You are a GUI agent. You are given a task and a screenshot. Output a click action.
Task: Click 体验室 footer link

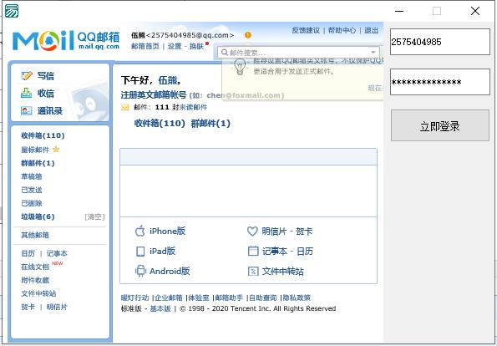click(x=199, y=298)
